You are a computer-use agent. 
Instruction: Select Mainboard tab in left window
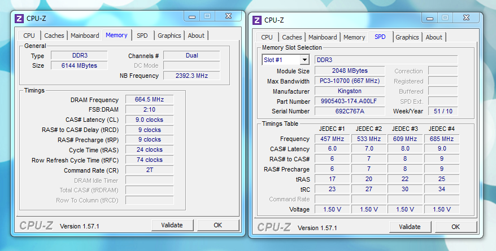coord(85,36)
